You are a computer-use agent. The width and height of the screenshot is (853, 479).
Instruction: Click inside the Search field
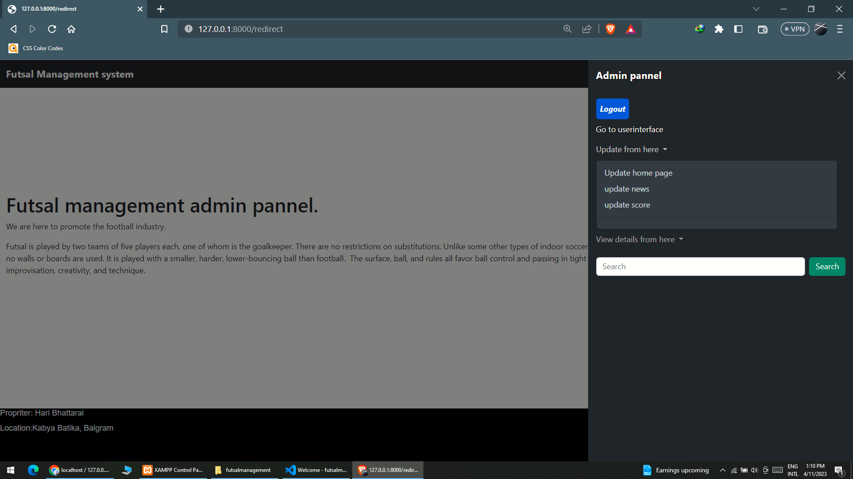click(700, 266)
